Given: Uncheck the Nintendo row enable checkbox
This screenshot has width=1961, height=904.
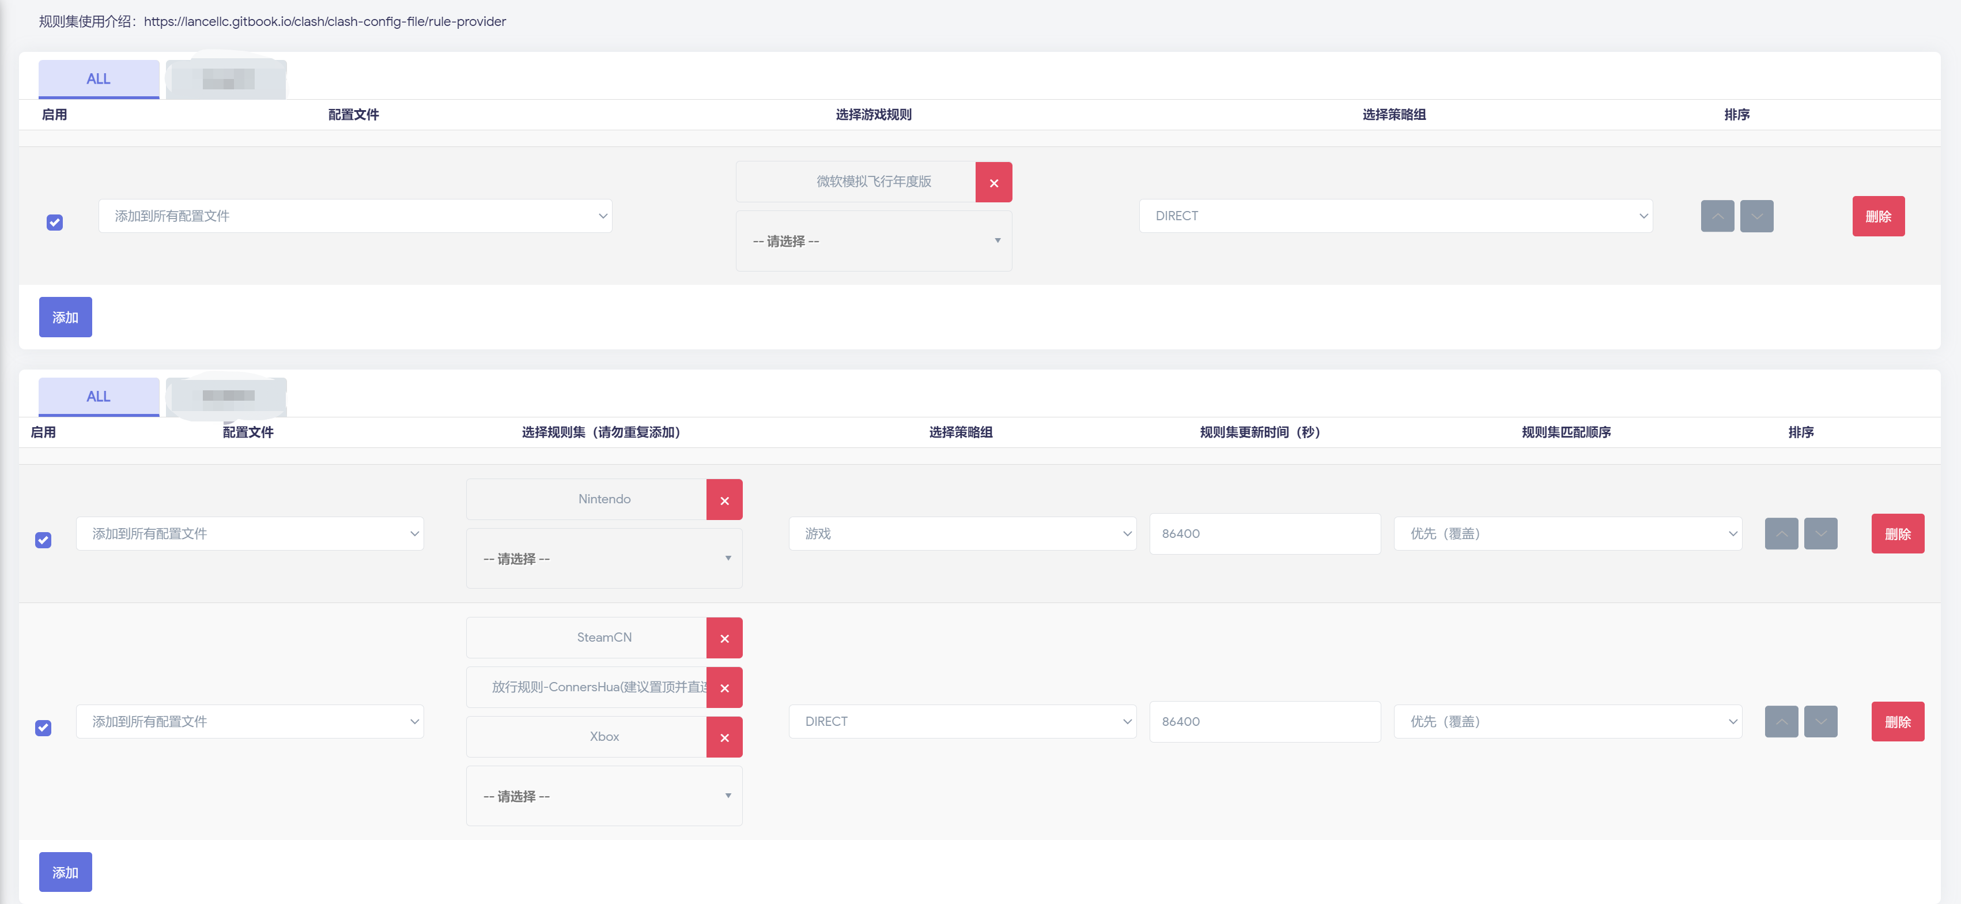Looking at the screenshot, I should coord(43,540).
